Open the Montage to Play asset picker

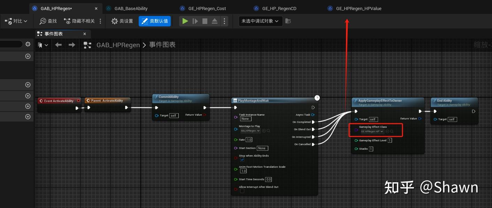250,131
